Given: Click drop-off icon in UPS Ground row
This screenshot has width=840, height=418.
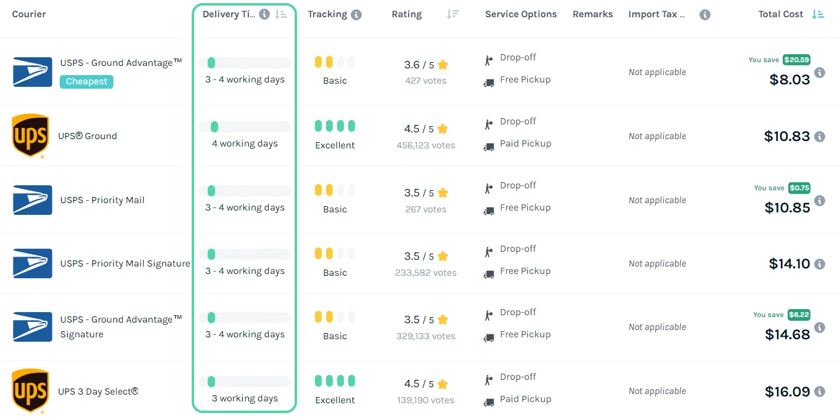Looking at the screenshot, I should coord(489,124).
